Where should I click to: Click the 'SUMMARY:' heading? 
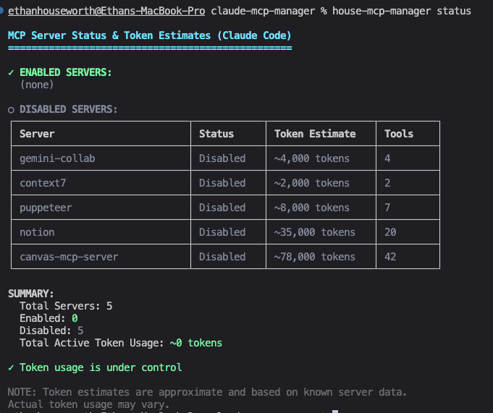[31, 294]
